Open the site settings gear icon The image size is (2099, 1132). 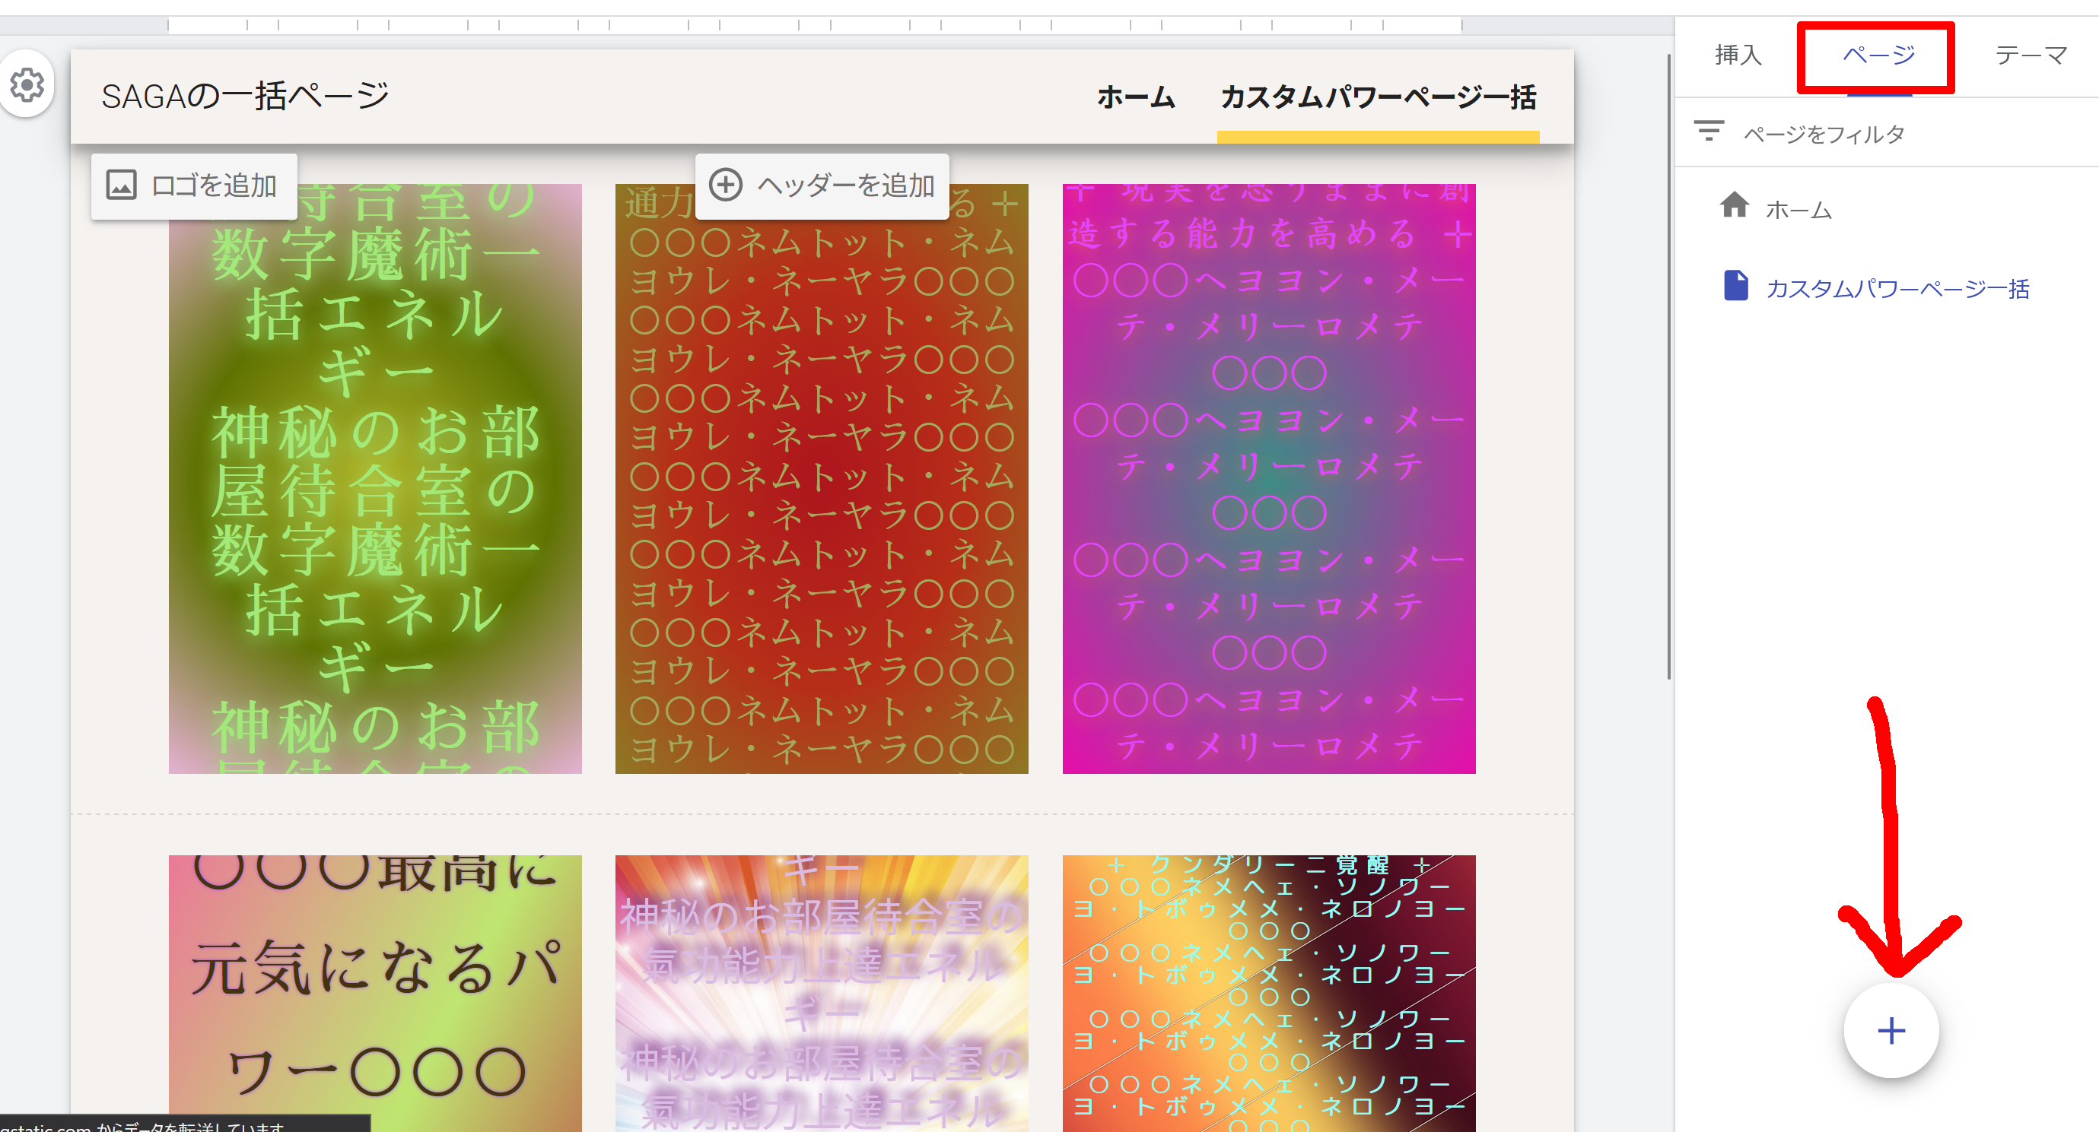(x=27, y=84)
